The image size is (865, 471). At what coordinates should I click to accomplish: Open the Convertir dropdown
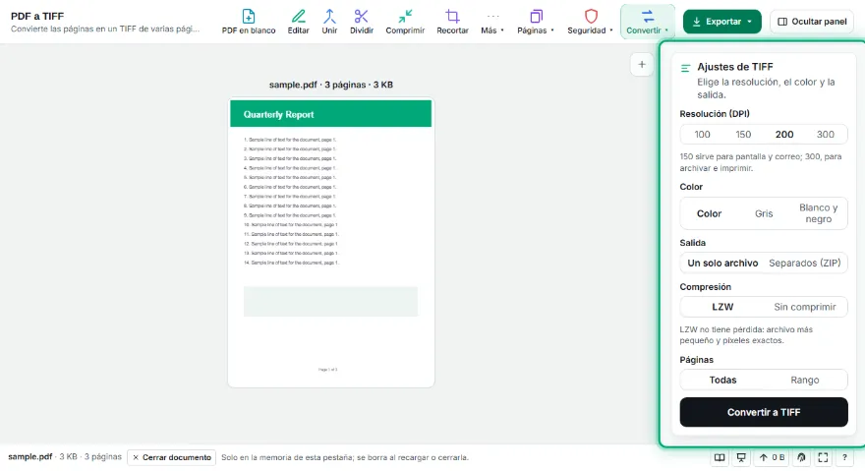point(647,22)
